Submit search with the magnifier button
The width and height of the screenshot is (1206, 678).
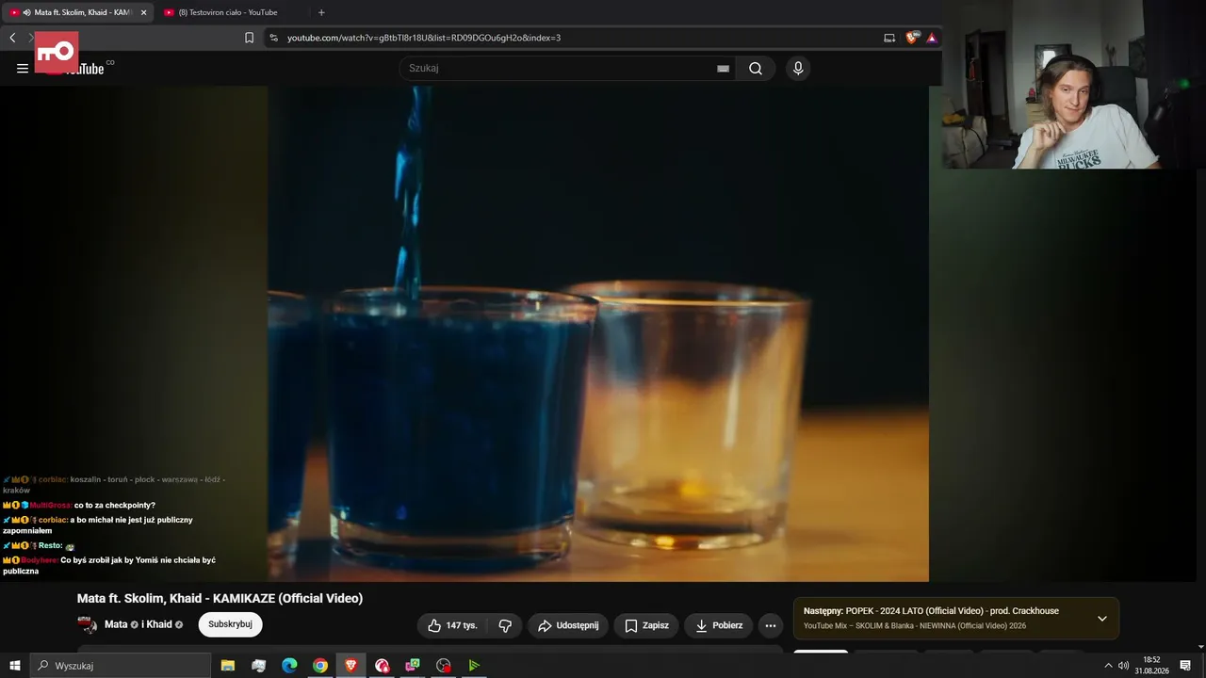coord(756,68)
